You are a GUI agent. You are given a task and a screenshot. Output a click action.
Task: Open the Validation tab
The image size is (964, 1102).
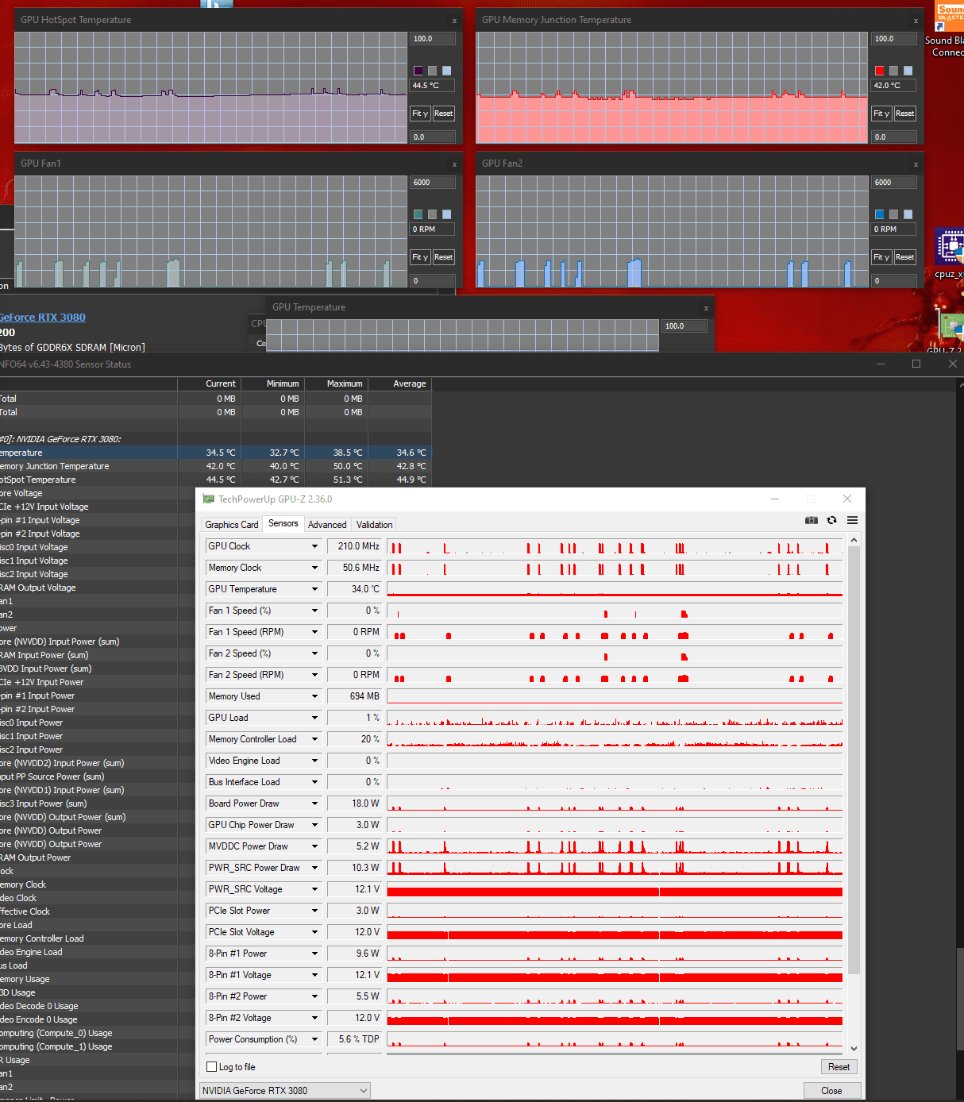(374, 525)
